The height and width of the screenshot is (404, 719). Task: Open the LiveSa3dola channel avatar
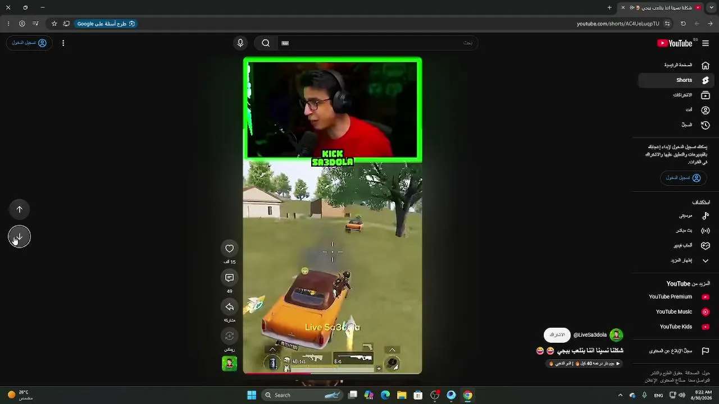coord(616,335)
